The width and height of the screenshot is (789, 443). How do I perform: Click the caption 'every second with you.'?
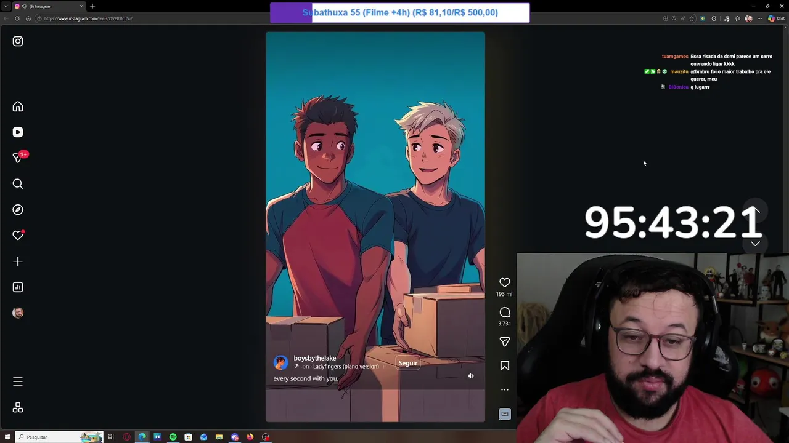306,378
